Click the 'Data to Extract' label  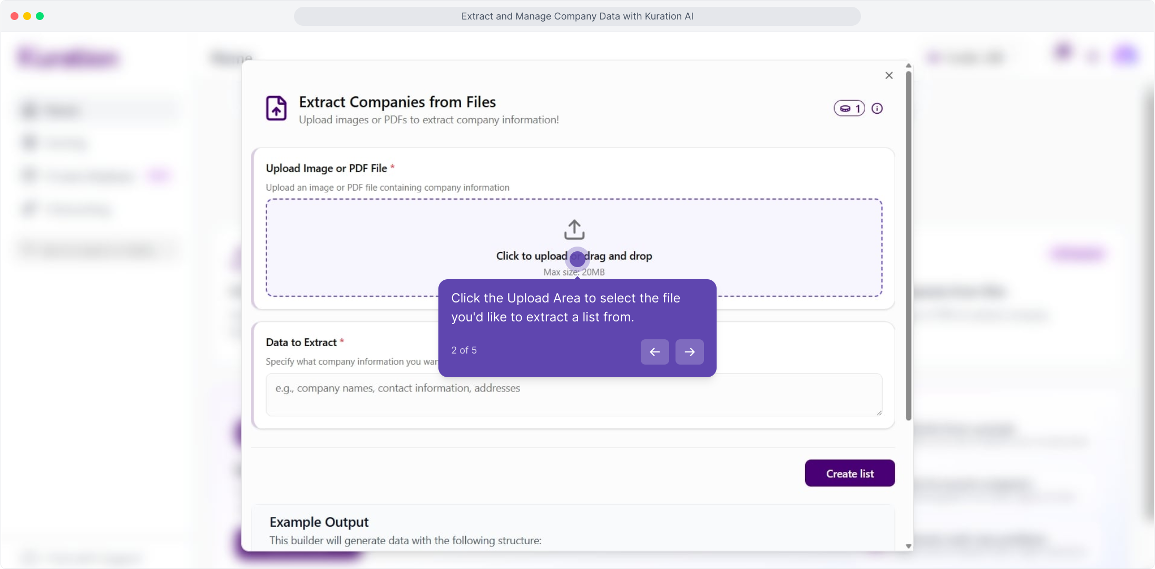pos(301,342)
